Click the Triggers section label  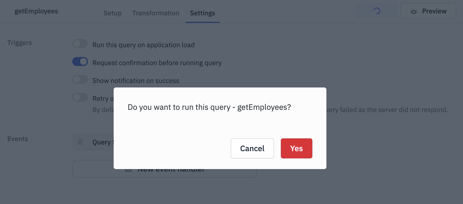[19, 42]
